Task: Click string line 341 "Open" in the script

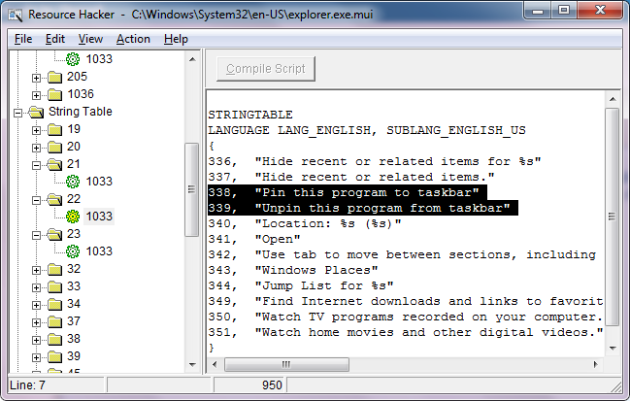Action: point(254,239)
